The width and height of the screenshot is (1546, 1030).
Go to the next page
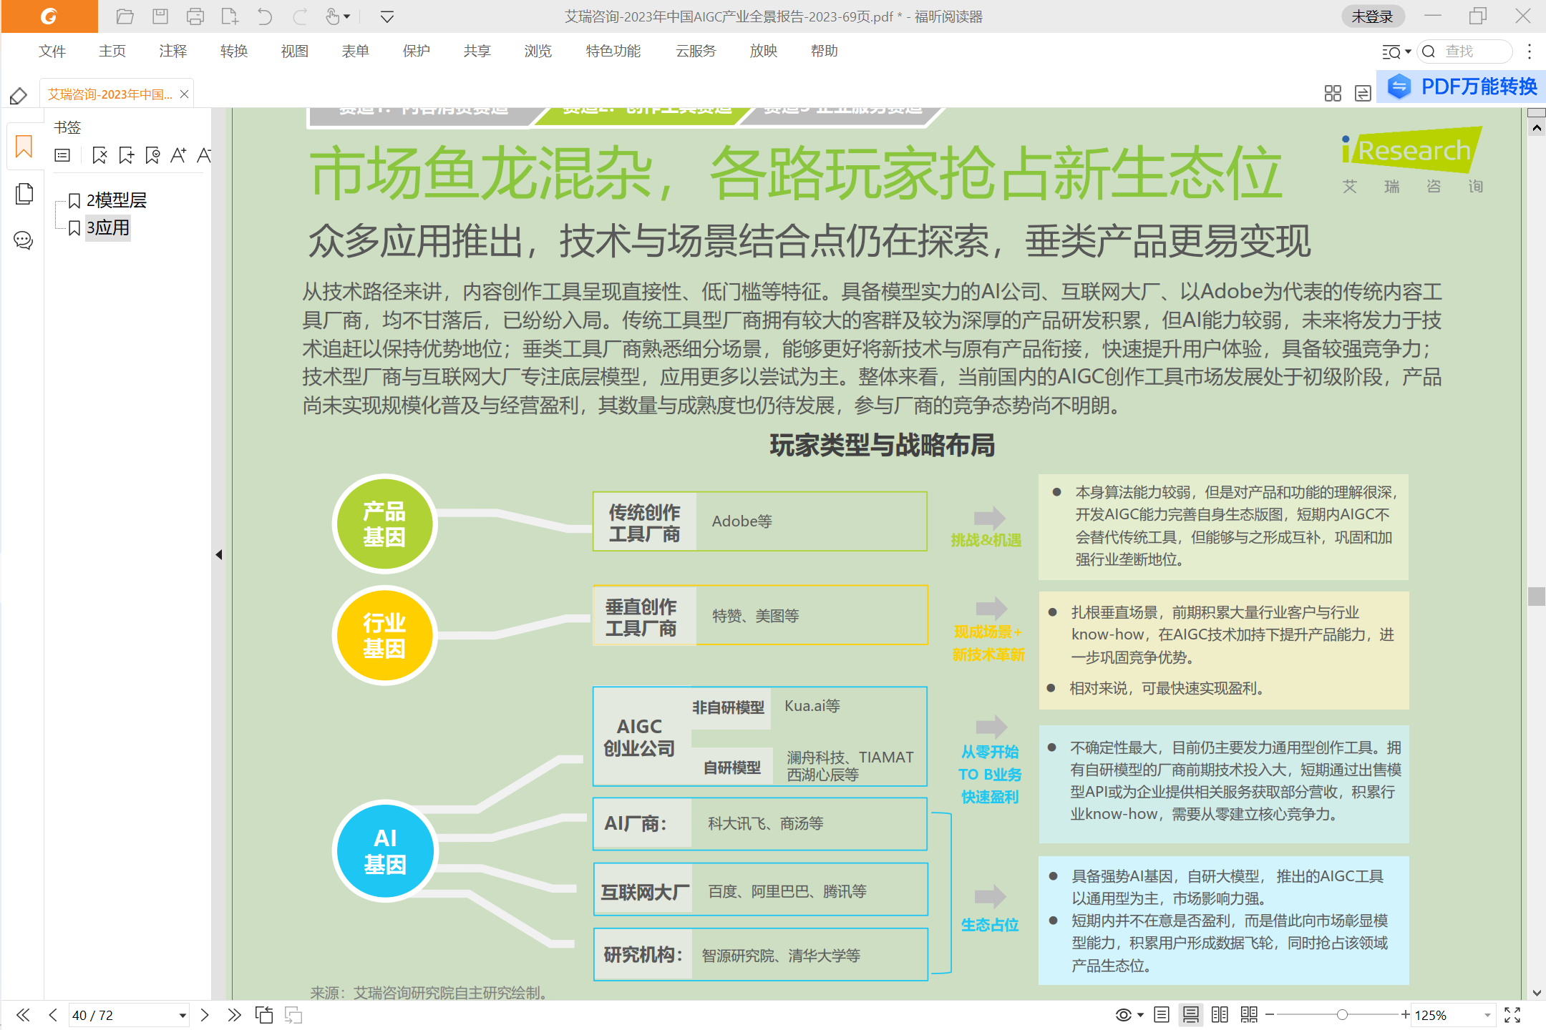[205, 1015]
